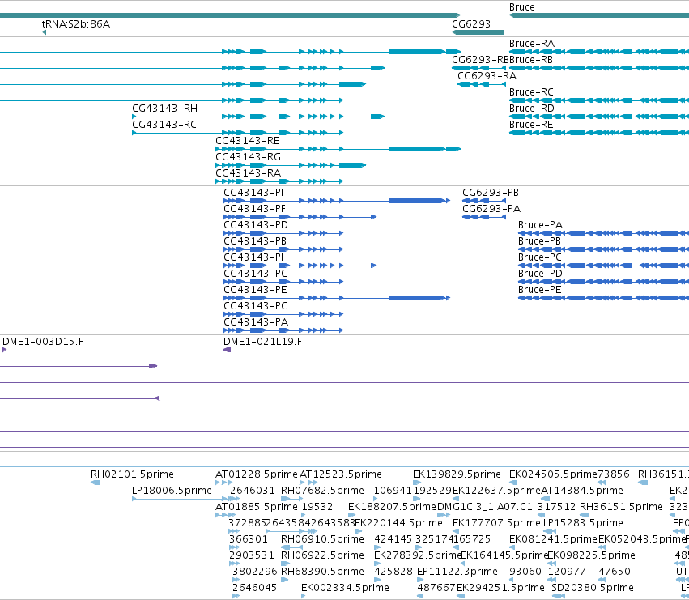Select the EK220144.5prime EST label
Screen dimensions: 689x600
[398, 523]
